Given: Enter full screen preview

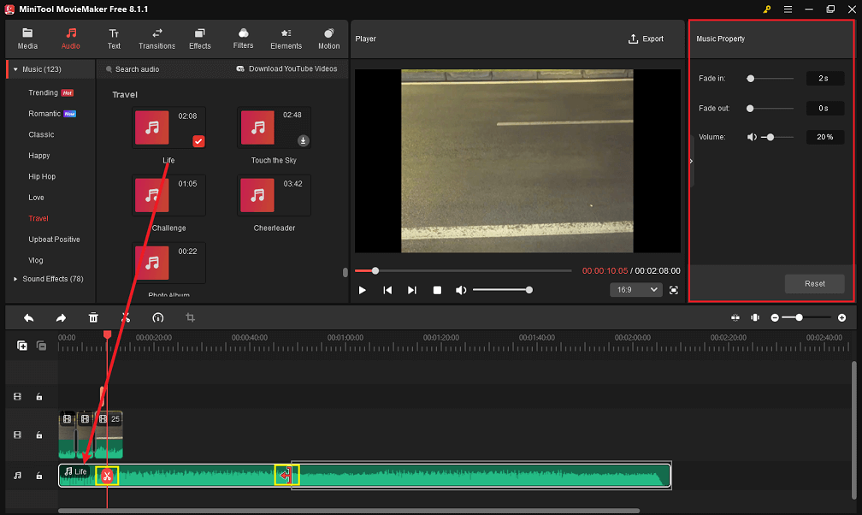Looking at the screenshot, I should 674,290.
